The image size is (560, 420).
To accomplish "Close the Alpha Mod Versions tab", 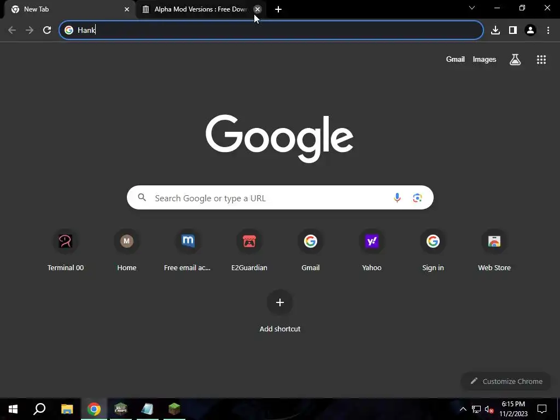I will point(257,9).
